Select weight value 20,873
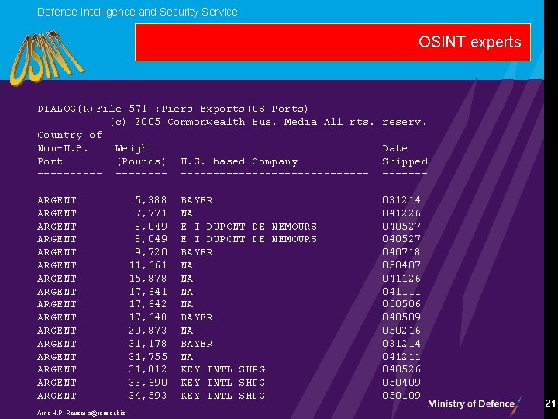558x419 pixels. 148,331
